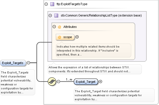Collapse the Attributes group
Image resolution: width=159 pixels, height=105 pixels.
tap(54, 27)
